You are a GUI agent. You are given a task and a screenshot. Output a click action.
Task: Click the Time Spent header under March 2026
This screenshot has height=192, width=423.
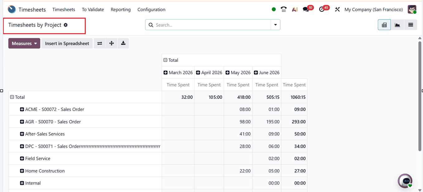pos(178,85)
